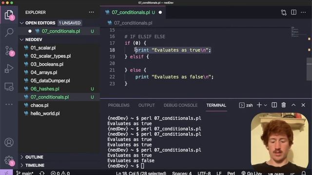This screenshot has width=312, height=175.
Task: Open 07_conditionals.pl under Open Editors
Action: (59, 31)
